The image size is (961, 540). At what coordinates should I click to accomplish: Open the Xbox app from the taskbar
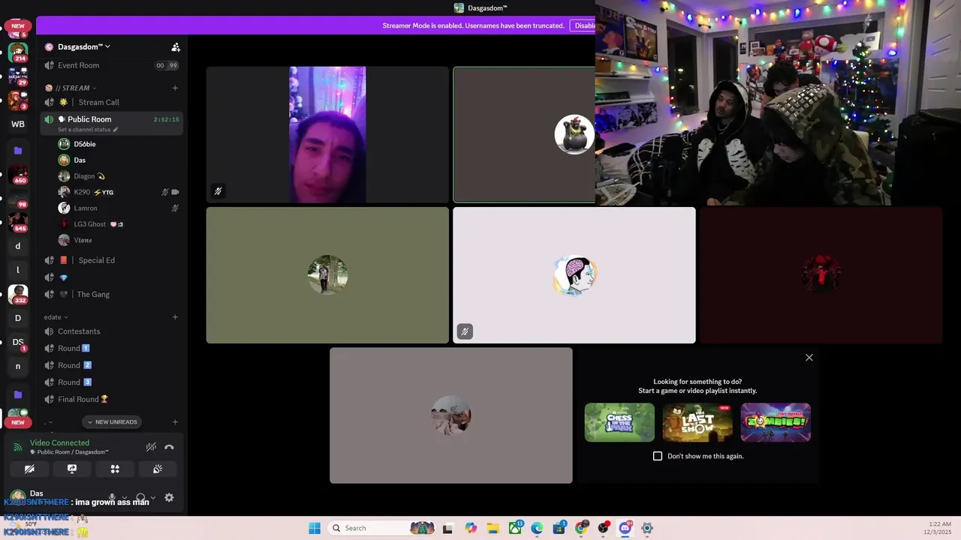515,528
